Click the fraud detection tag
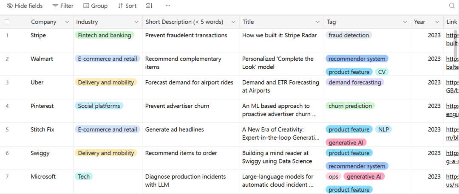The height and width of the screenshot is (194, 459). point(348,35)
